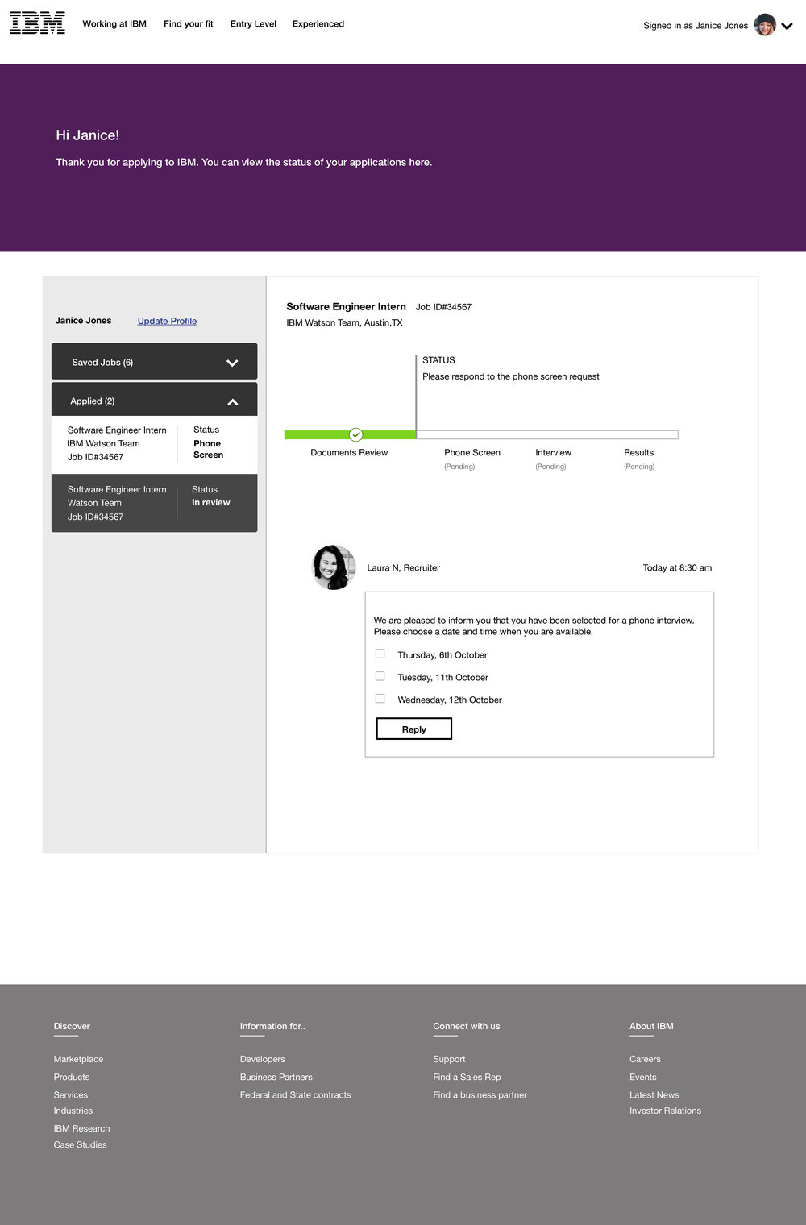Open the Find your fit menu
Viewport: 806px width, 1225px height.
pyautogui.click(x=188, y=24)
